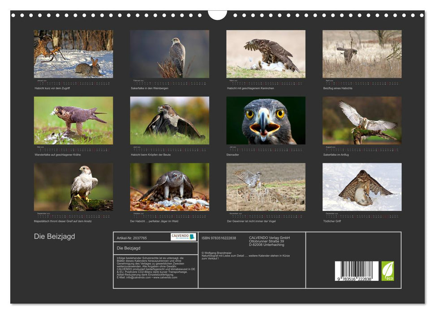Click the large 'Die Beizjagd' title text
The image size is (435, 314).
coord(54,236)
